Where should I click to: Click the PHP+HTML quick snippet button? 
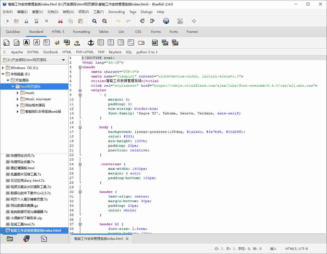pyautogui.click(x=85, y=52)
